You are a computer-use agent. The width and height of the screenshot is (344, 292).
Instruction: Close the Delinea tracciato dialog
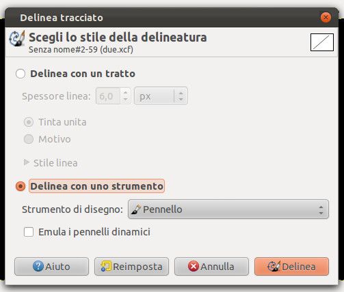(326, 18)
